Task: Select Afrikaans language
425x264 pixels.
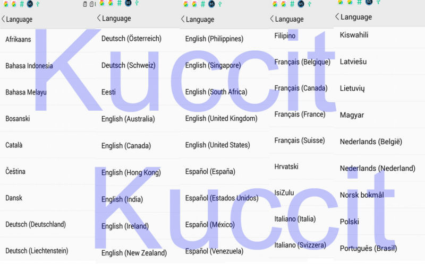Action: pyautogui.click(x=18, y=39)
